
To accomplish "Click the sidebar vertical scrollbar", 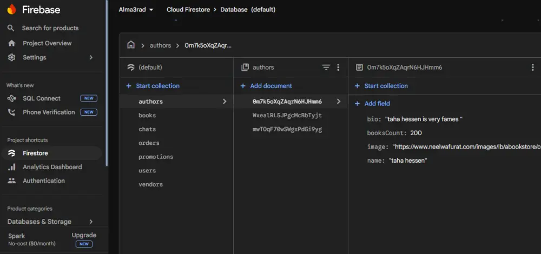I will (x=107, y=83).
